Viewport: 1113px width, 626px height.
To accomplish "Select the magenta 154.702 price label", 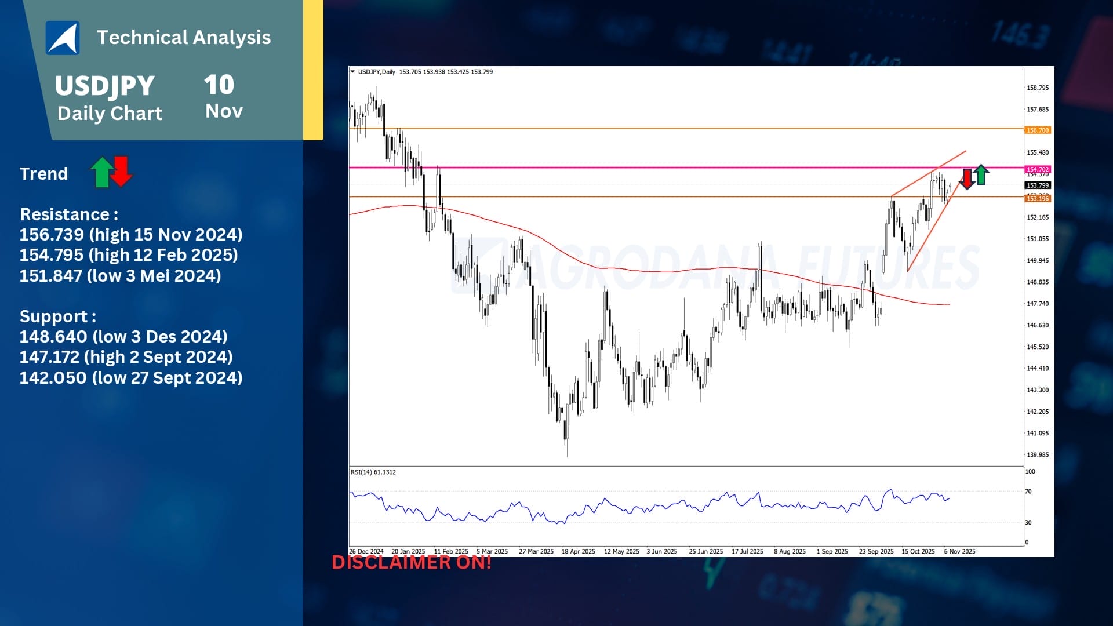I will point(1038,169).
